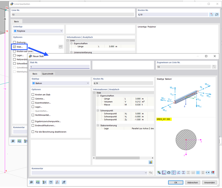Open the help search icon in Neuer Stab

click(31, 182)
